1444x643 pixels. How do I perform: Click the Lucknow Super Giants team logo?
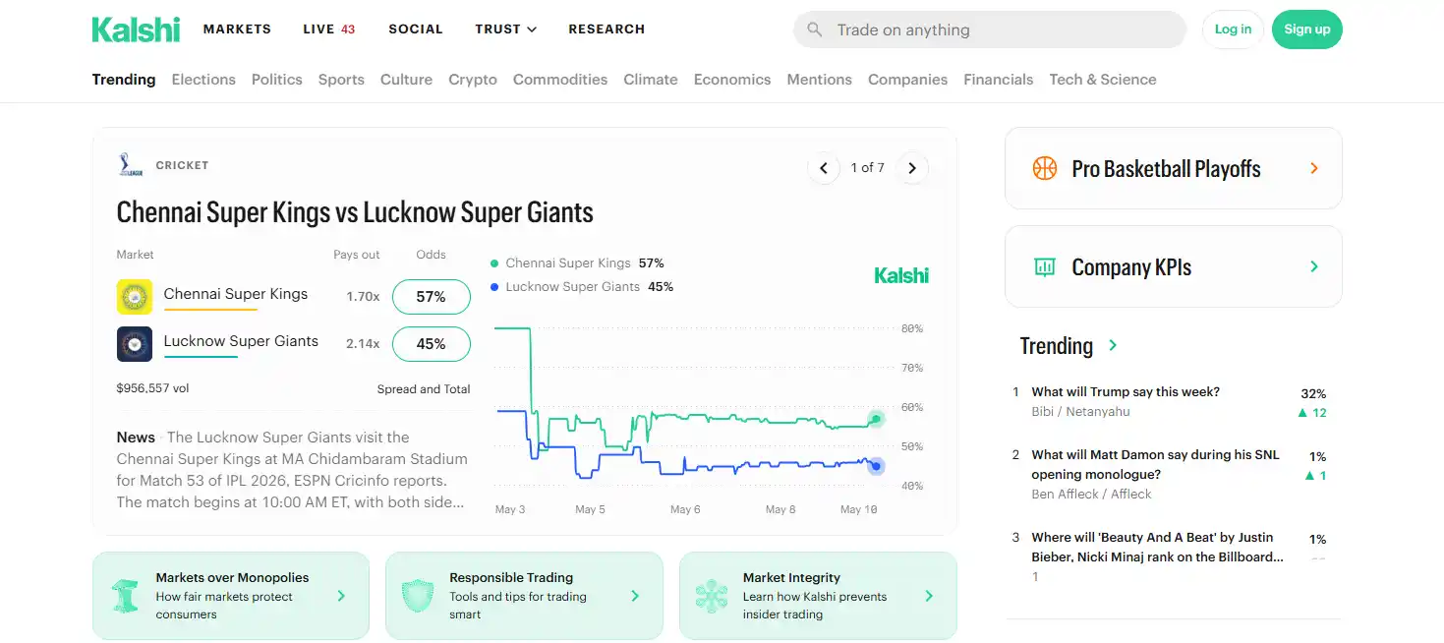135,344
